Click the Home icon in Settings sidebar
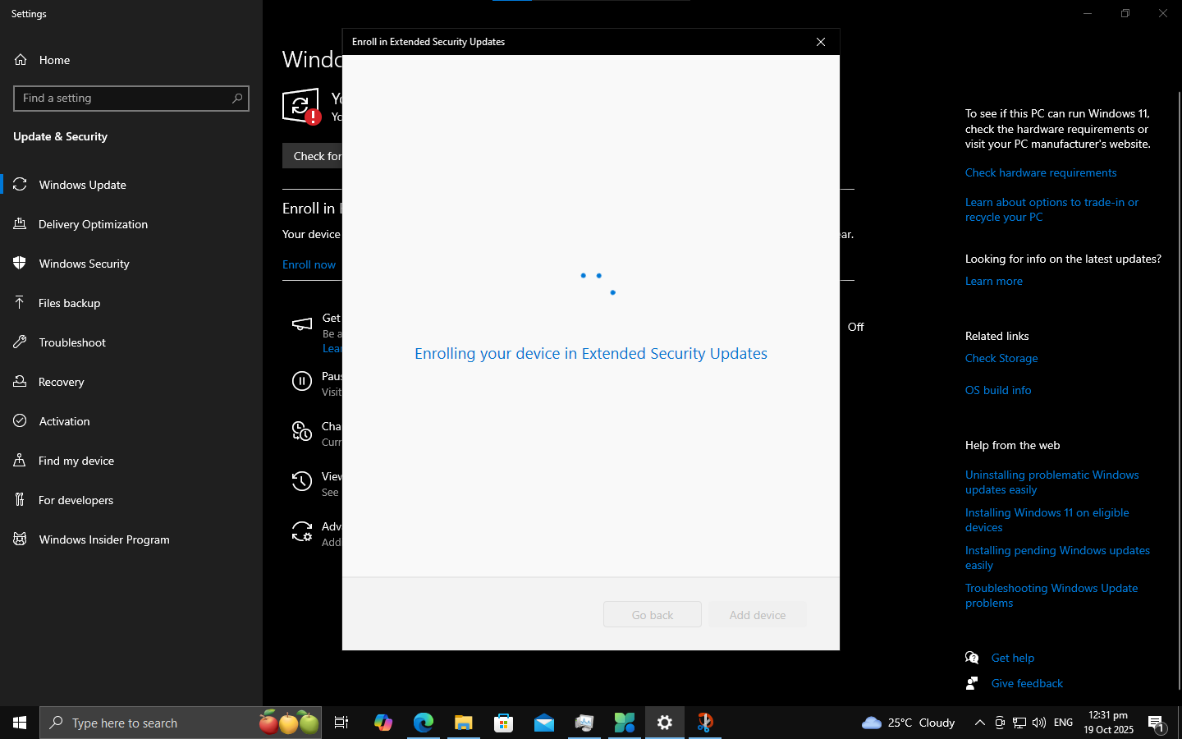This screenshot has height=739, width=1182. click(21, 60)
